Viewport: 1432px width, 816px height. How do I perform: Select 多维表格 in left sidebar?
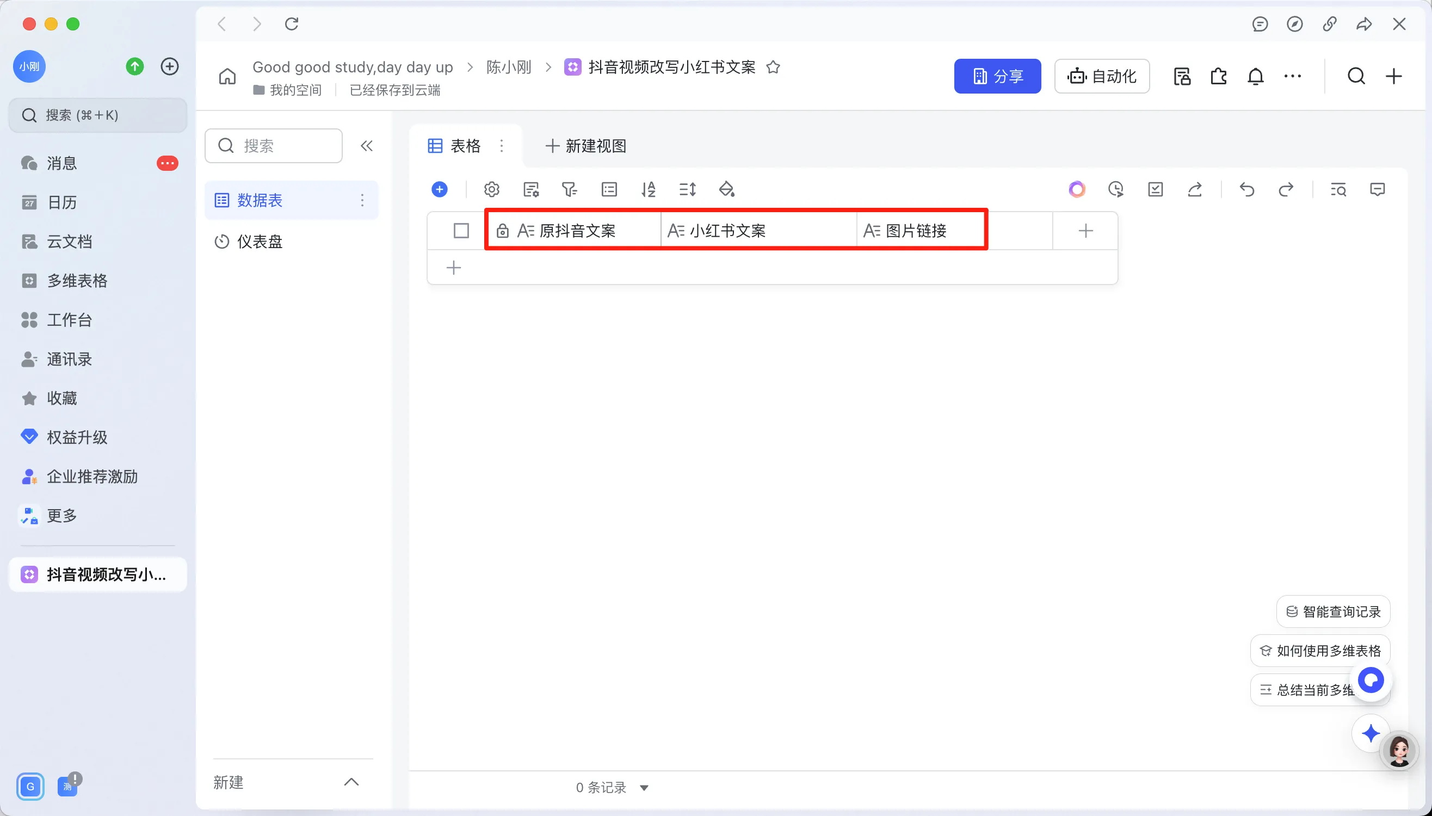tap(77, 280)
